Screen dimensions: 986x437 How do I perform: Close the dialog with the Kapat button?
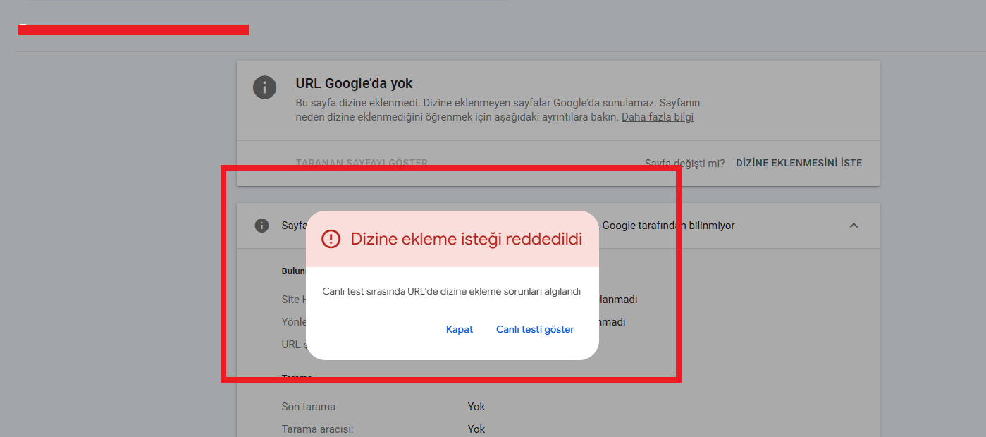tap(460, 329)
